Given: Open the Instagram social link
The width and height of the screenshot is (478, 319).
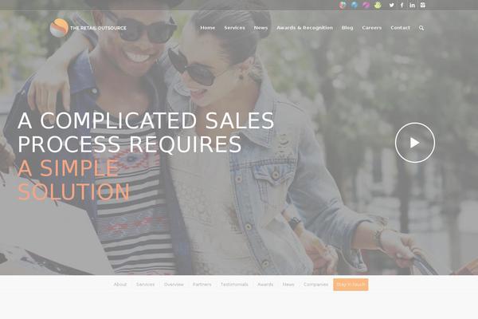Looking at the screenshot, I should point(422,6).
